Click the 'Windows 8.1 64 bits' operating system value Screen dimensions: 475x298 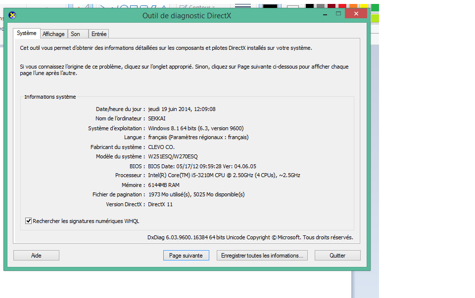(x=196, y=128)
